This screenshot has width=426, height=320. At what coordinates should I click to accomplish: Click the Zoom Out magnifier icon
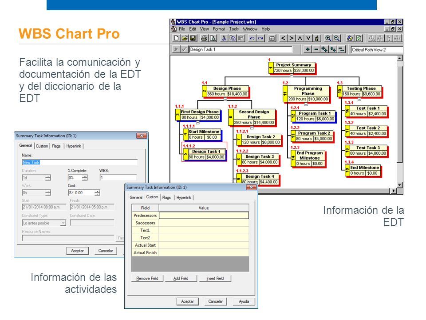[x=337, y=38]
